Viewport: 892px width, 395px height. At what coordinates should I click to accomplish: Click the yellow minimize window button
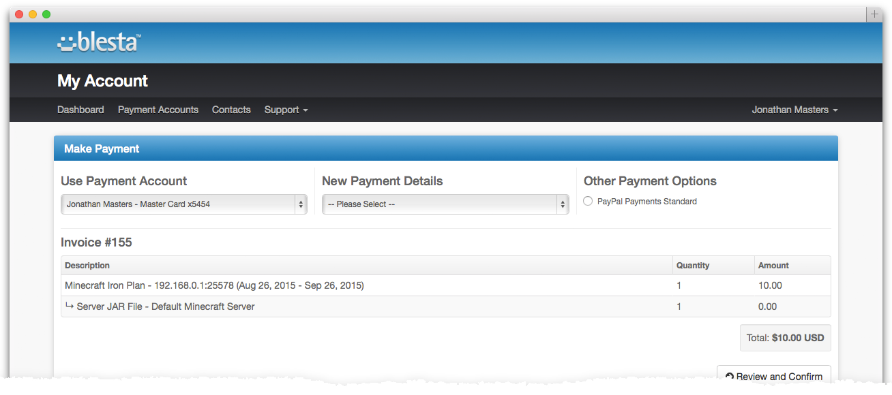click(33, 14)
